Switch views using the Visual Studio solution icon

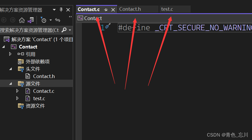tap(31, 20)
